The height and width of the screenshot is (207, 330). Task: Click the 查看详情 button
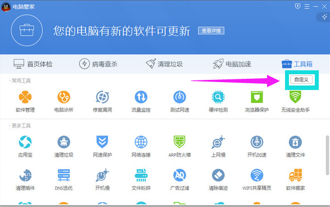pyautogui.click(x=211, y=31)
